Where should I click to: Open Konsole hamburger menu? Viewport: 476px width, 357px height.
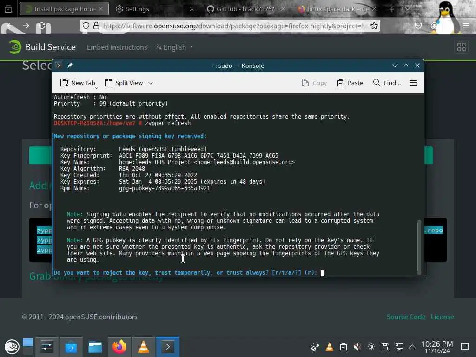pos(413,83)
